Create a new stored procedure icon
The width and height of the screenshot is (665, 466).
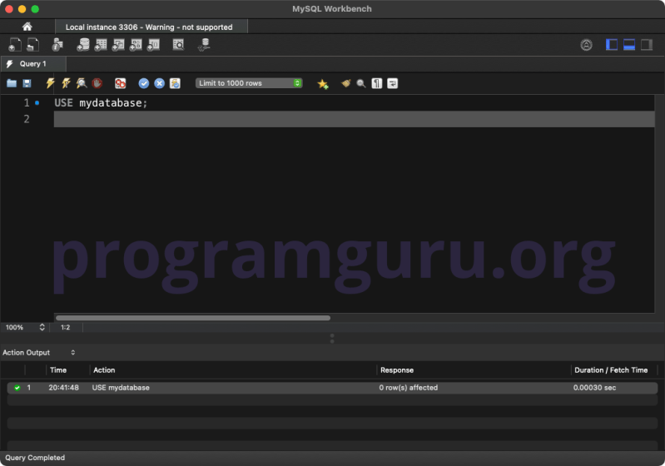pyautogui.click(x=136, y=45)
